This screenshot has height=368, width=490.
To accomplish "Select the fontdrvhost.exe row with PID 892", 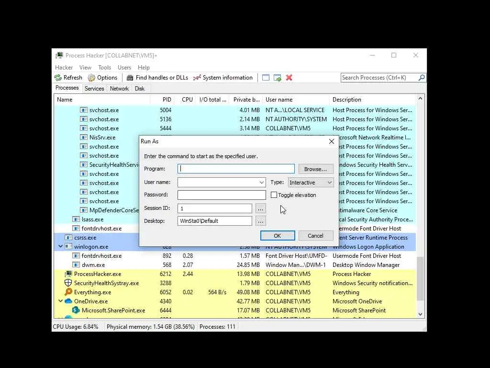I will [x=235, y=256].
